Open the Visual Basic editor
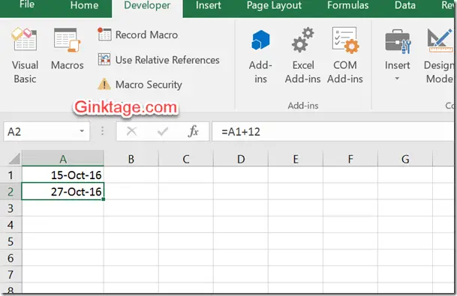This screenshot has height=296, width=457. (25, 55)
